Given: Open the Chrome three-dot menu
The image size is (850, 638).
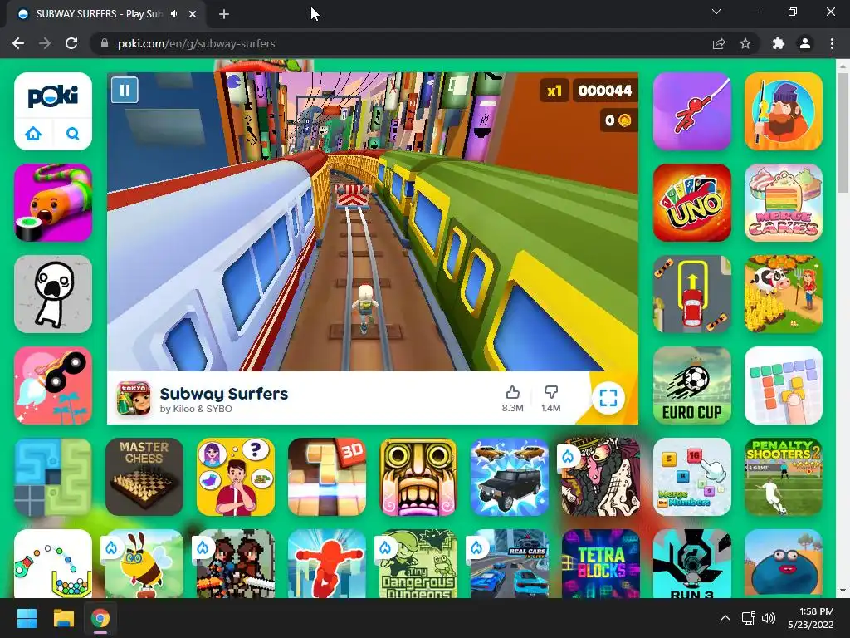Looking at the screenshot, I should pos(832,43).
